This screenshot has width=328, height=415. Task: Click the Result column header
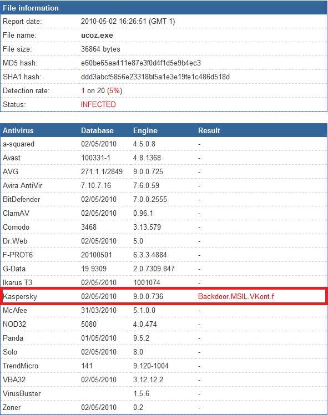[209, 130]
